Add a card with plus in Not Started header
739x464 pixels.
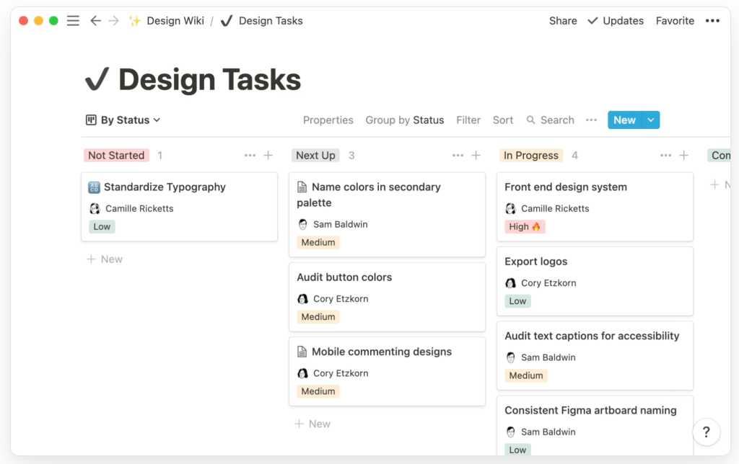point(268,156)
